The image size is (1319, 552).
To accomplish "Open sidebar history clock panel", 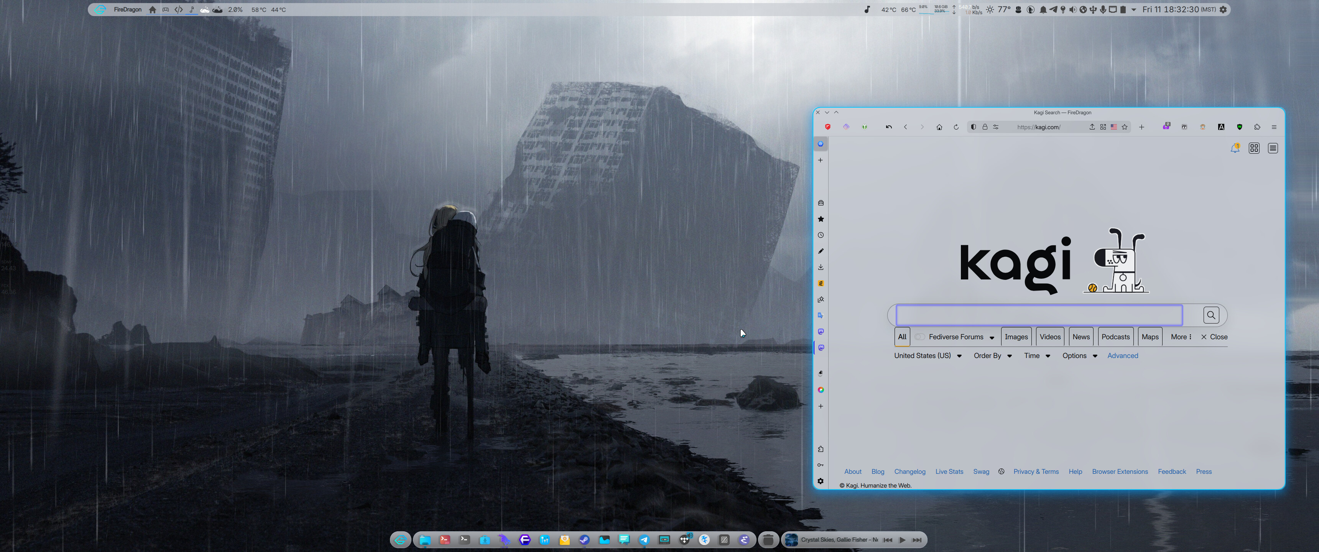I will (x=821, y=235).
